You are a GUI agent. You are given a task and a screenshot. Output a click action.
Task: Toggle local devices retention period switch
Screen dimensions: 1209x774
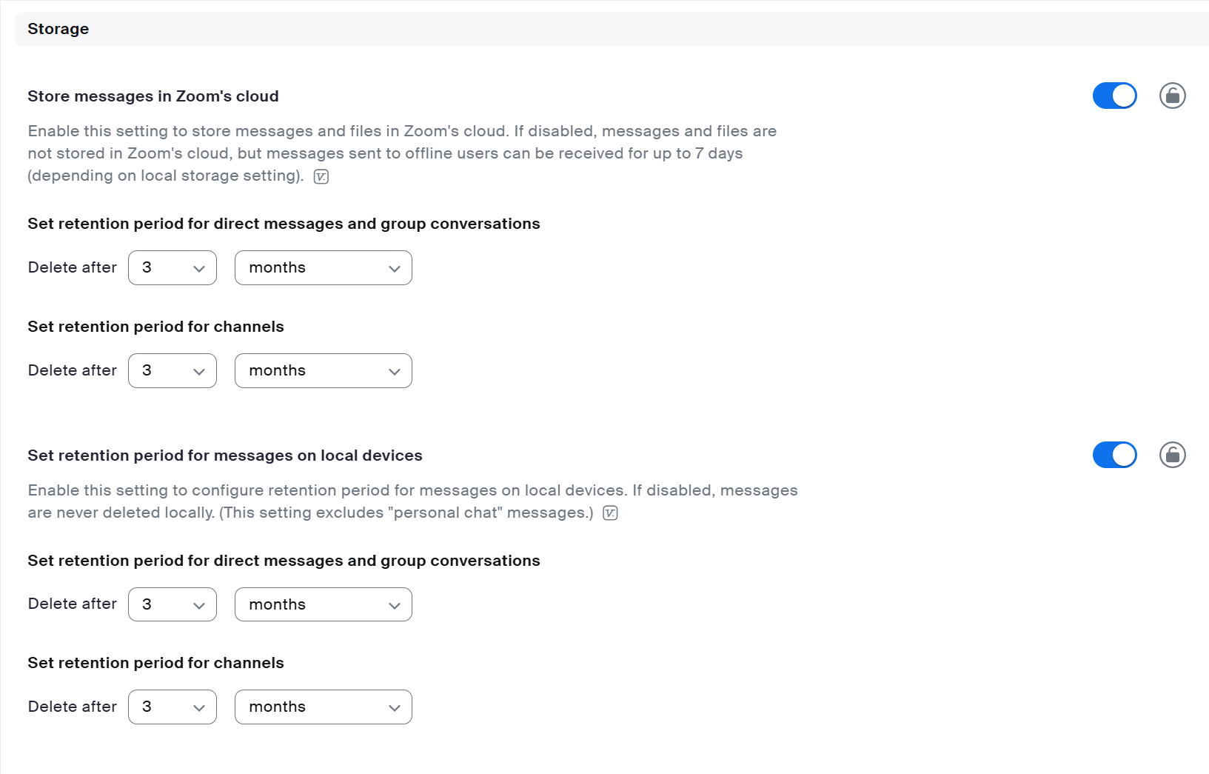(x=1114, y=455)
